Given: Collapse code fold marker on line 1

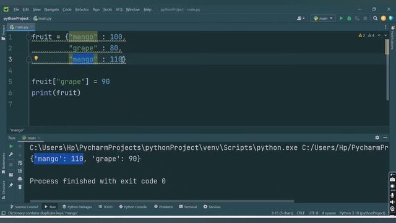Looking at the screenshot, I should [28, 37].
